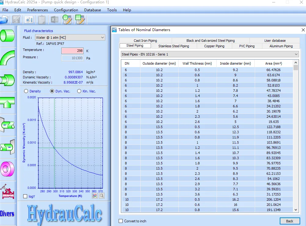The image size is (306, 226).
Task: Select the cell with area 122.7188
Action: tap(274, 127)
